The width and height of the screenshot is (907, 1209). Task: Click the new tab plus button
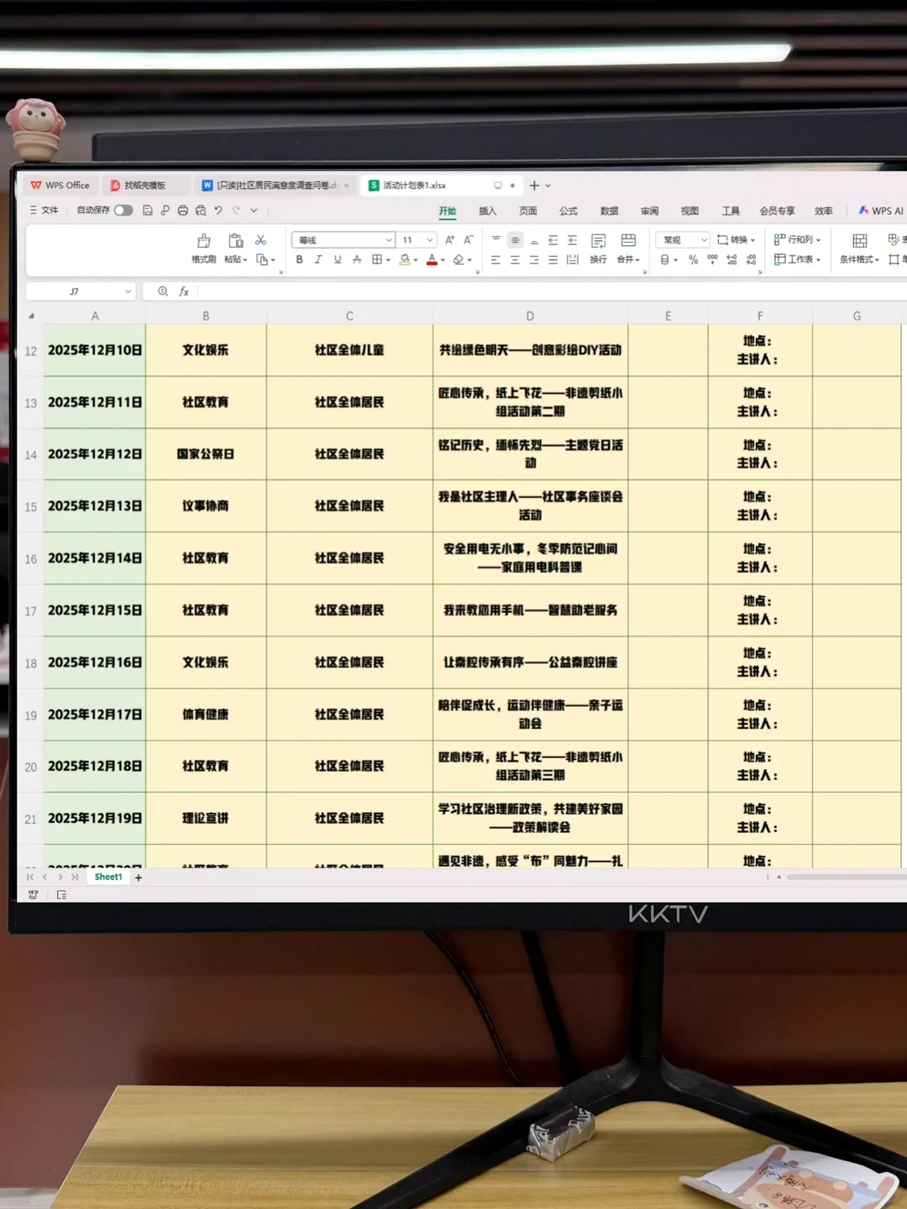point(534,186)
